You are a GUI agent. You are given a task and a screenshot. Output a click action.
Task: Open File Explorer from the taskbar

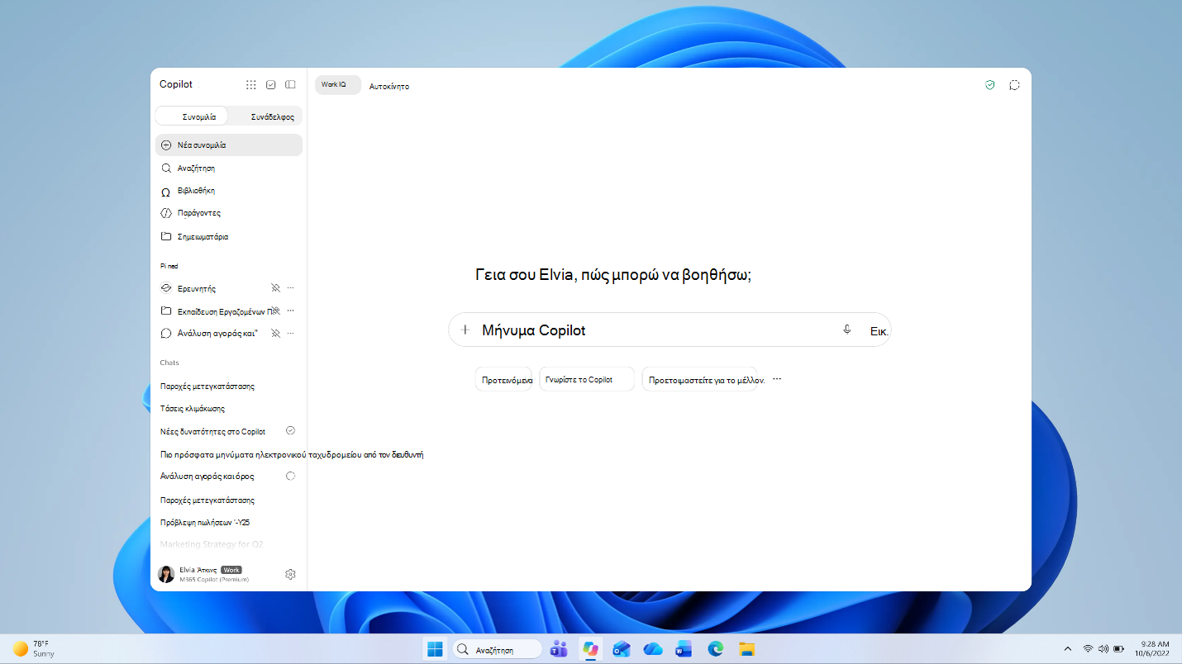pos(747,649)
